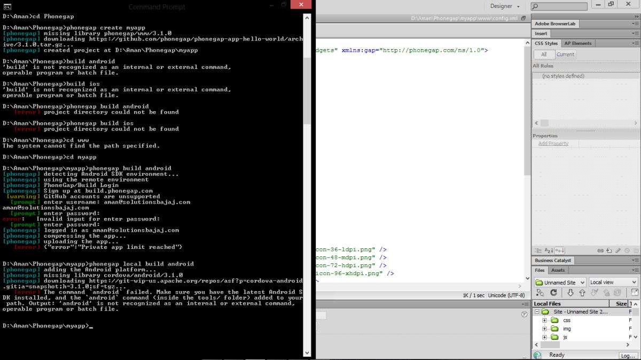Open the Local view dropdown
Viewport: 641px width, 360px height.
point(613,282)
